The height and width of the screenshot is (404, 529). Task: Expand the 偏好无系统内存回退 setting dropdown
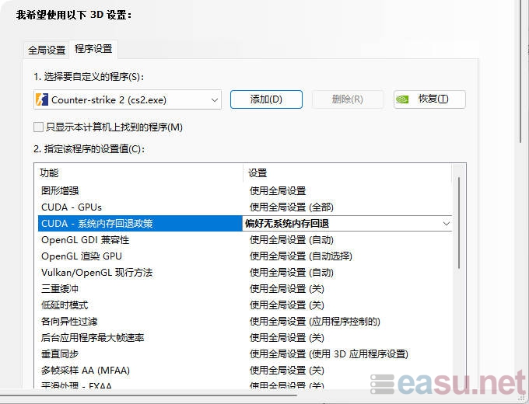[x=446, y=224]
